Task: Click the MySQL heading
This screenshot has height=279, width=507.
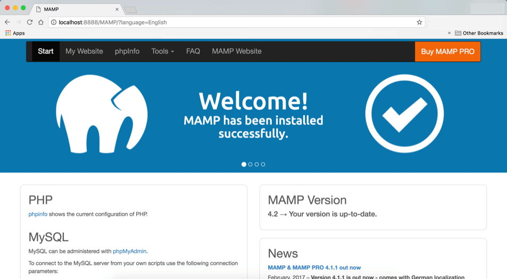Action: click(48, 238)
